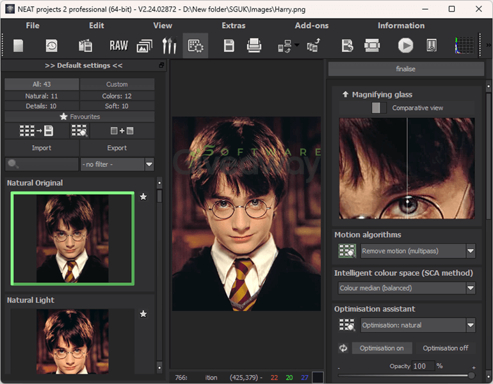The image size is (493, 384).
Task: Filter presets by Natural: 11
Action: [42, 96]
